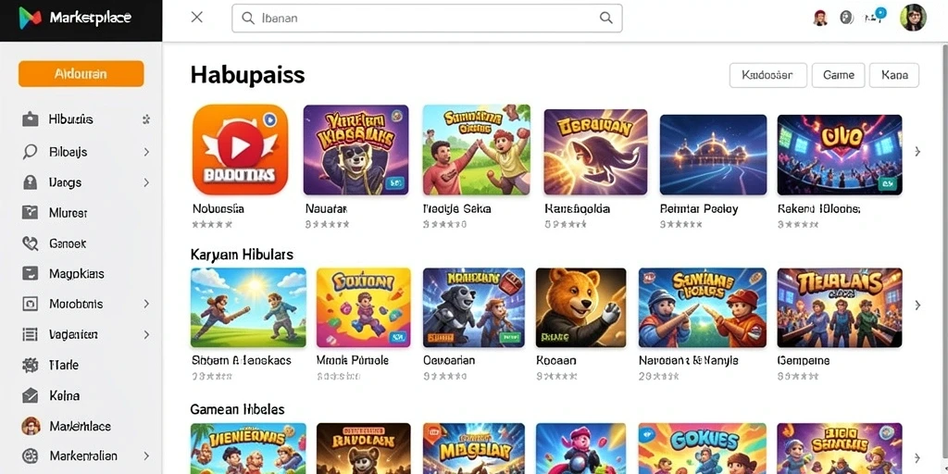The image size is (948, 474).
Task: Close the search with X icon
Action: (x=196, y=18)
